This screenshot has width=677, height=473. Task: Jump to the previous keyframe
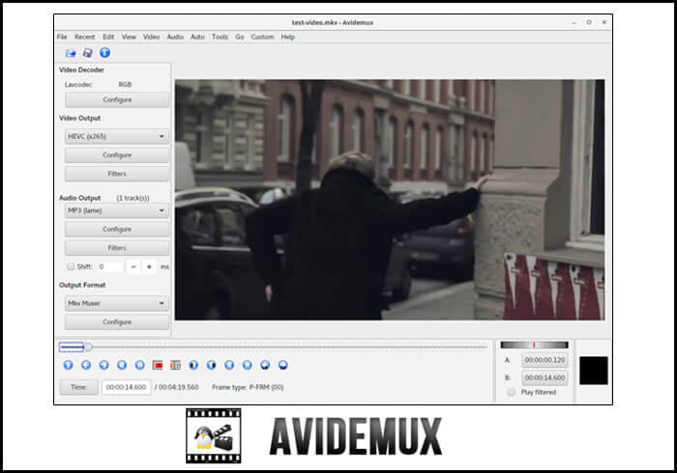[122, 365]
